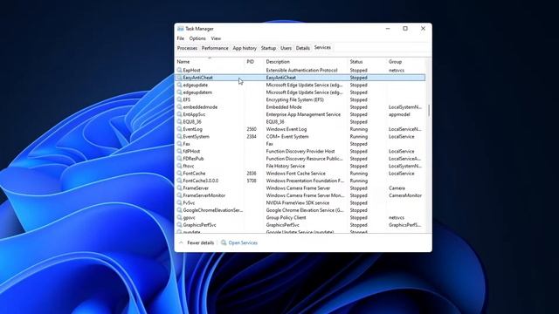Open the File menu
This screenshot has height=314, width=559.
point(181,38)
